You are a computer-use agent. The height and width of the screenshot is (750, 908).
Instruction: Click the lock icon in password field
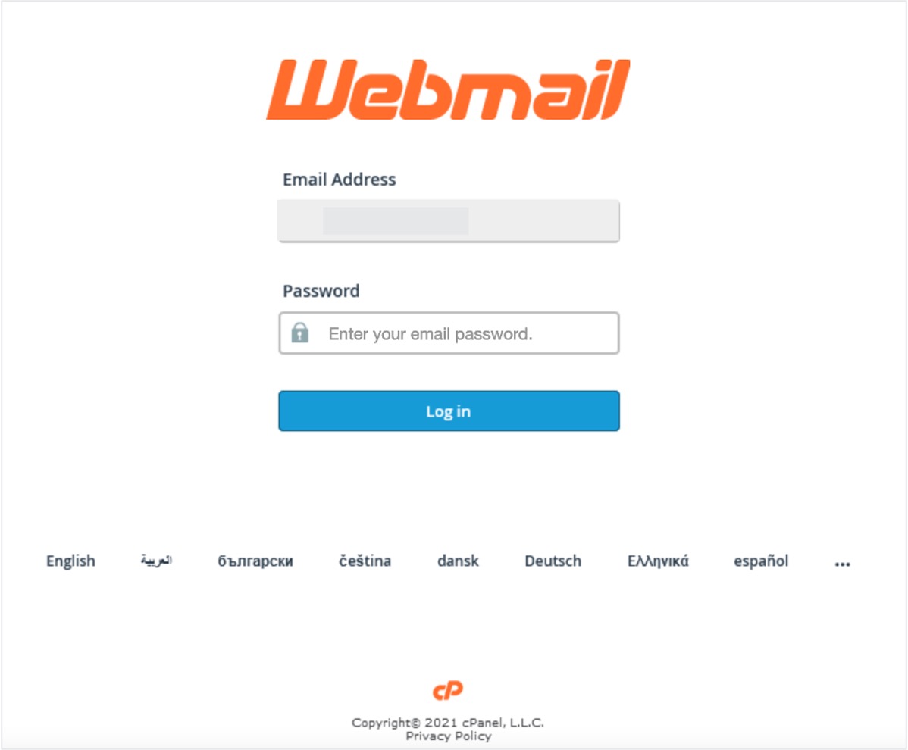299,333
